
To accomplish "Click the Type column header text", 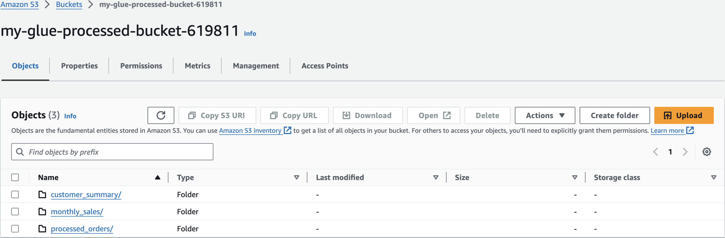I will (185, 178).
